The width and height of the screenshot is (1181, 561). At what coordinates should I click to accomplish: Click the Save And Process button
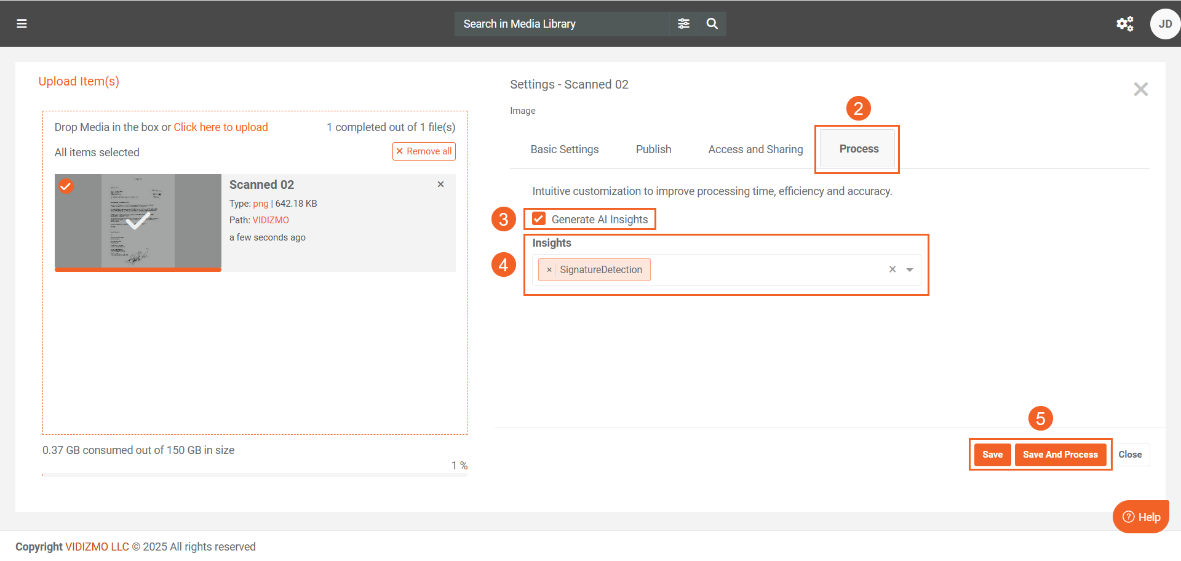pyautogui.click(x=1060, y=455)
